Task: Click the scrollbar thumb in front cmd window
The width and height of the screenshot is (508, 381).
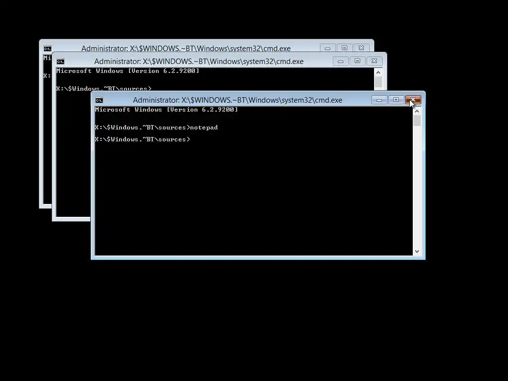Action: pos(417,121)
